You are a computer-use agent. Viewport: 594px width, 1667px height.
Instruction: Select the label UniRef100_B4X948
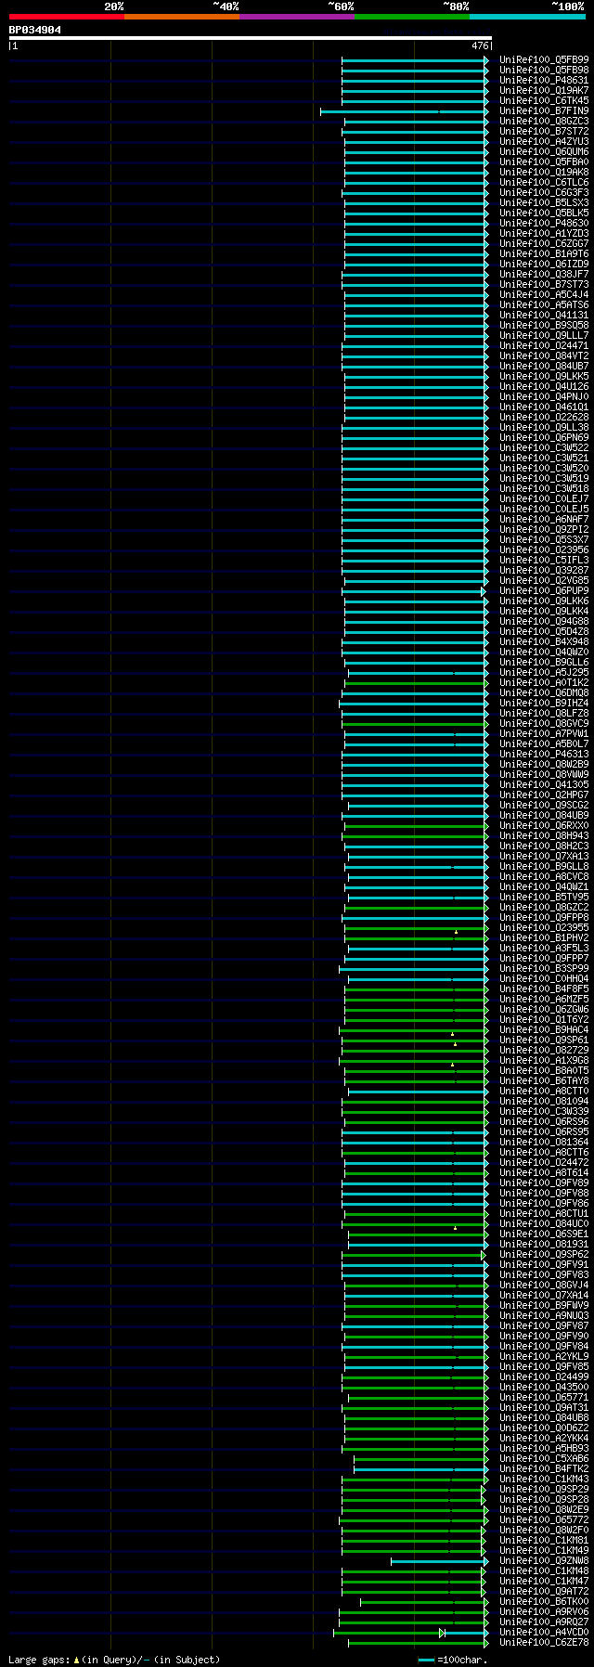tap(544, 641)
